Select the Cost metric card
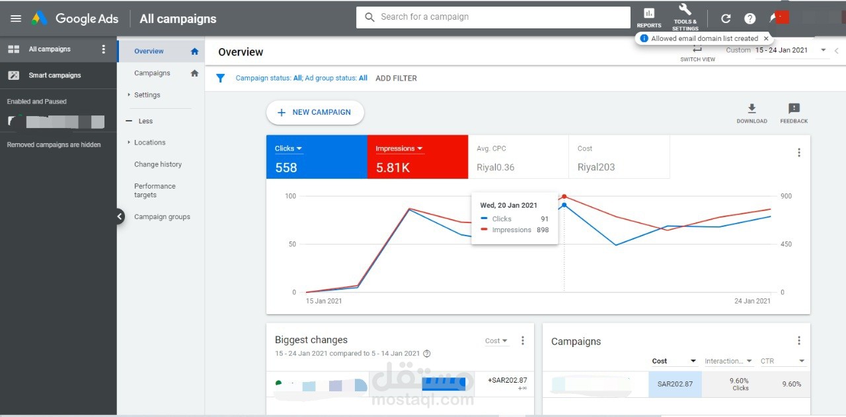The height and width of the screenshot is (417, 846). tap(619, 157)
